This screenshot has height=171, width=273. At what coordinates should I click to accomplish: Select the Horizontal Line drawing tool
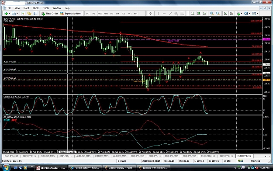(164, 14)
